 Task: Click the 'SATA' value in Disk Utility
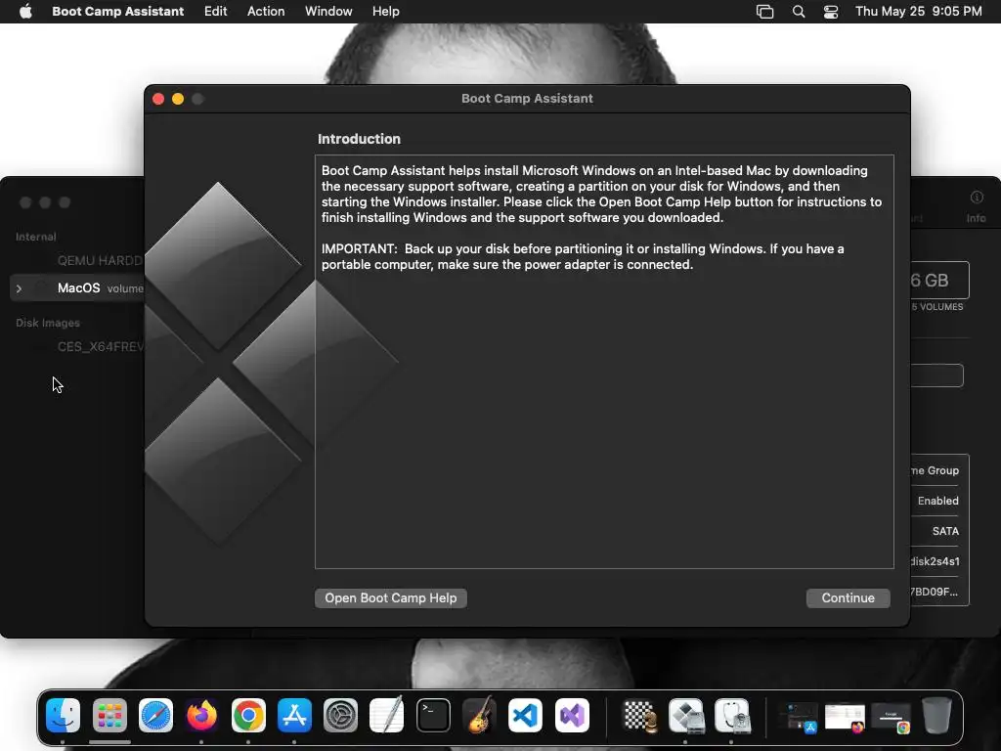(945, 531)
